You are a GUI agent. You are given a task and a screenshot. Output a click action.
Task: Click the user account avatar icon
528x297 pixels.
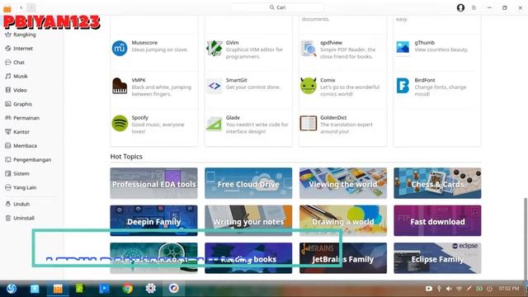pos(460,7)
